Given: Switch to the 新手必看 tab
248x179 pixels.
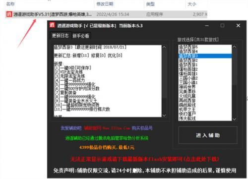Looking at the screenshot, I should click(81, 36).
